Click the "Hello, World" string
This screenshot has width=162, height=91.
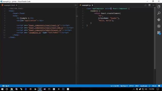coord(105,20)
